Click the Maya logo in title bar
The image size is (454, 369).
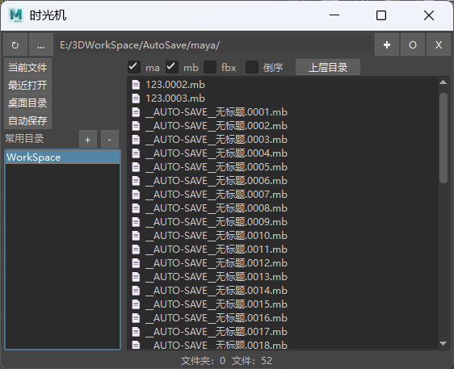point(15,15)
